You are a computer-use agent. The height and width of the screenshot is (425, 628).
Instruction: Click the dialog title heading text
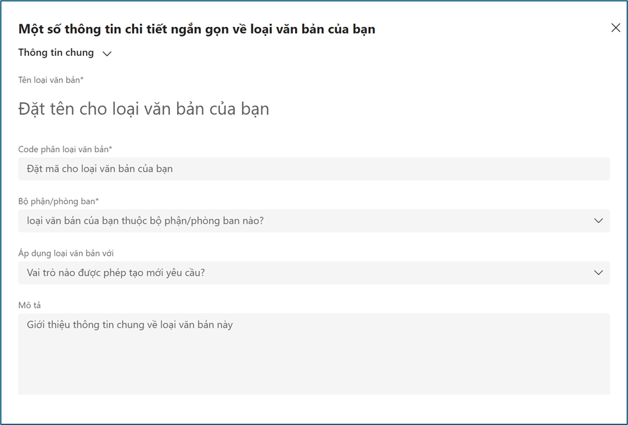[197, 29]
